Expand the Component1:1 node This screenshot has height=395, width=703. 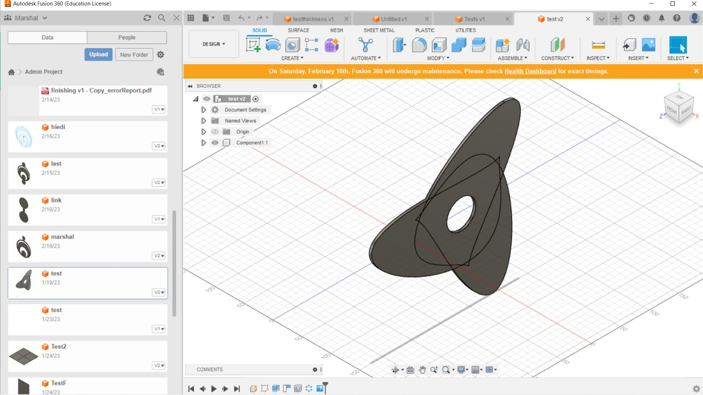(203, 143)
